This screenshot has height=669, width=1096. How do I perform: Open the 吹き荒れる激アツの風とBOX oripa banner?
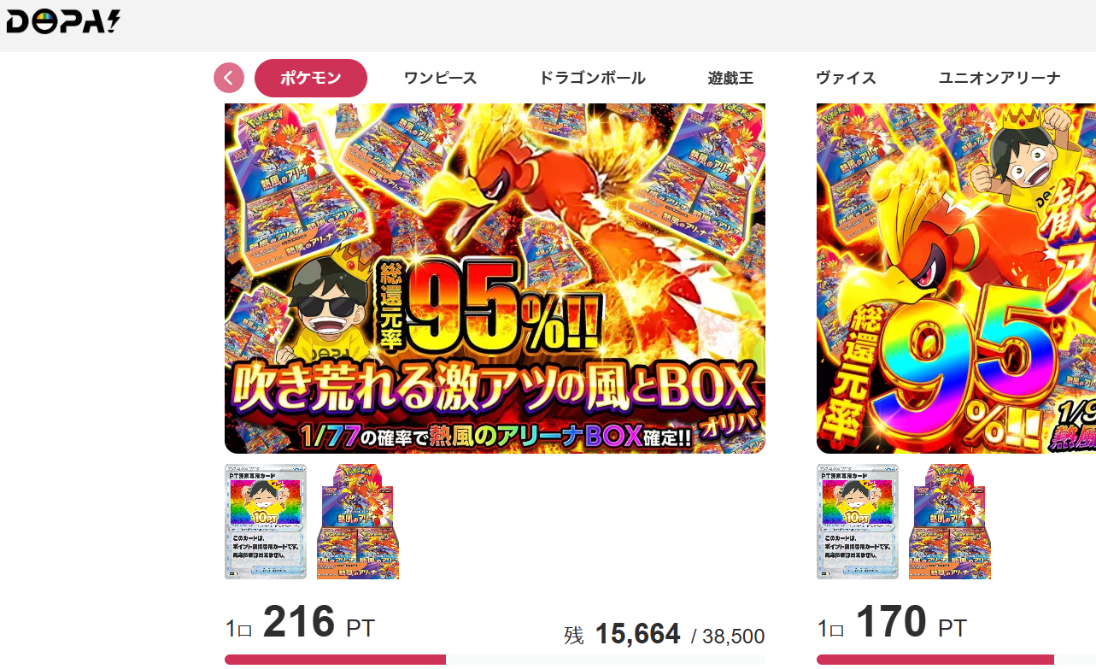tap(495, 279)
